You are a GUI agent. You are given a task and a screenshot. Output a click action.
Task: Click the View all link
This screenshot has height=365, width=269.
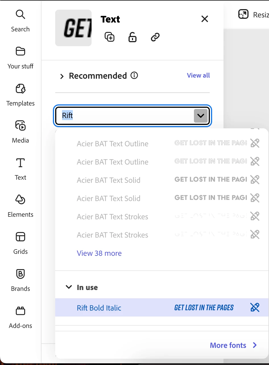tap(198, 75)
